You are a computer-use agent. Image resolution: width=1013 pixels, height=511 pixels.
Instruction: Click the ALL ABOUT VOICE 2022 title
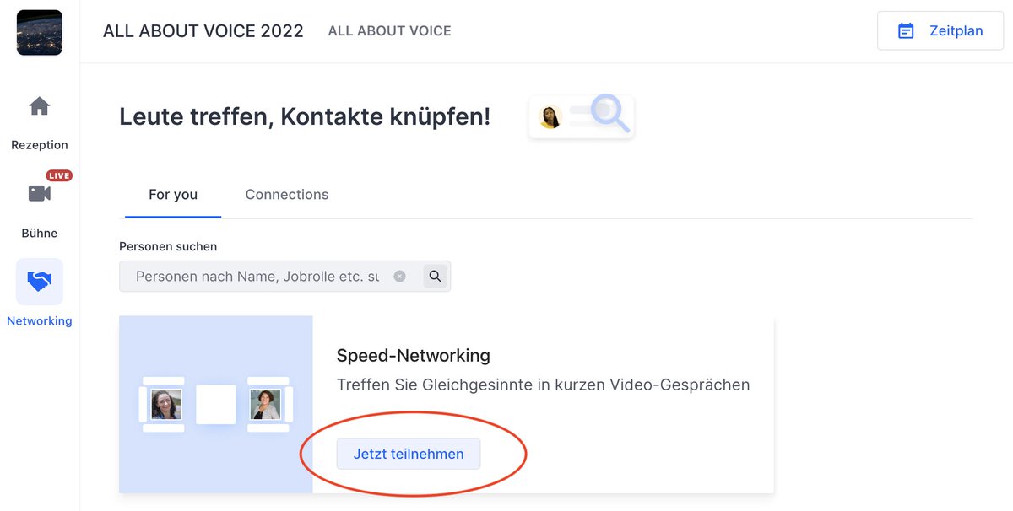coord(203,30)
